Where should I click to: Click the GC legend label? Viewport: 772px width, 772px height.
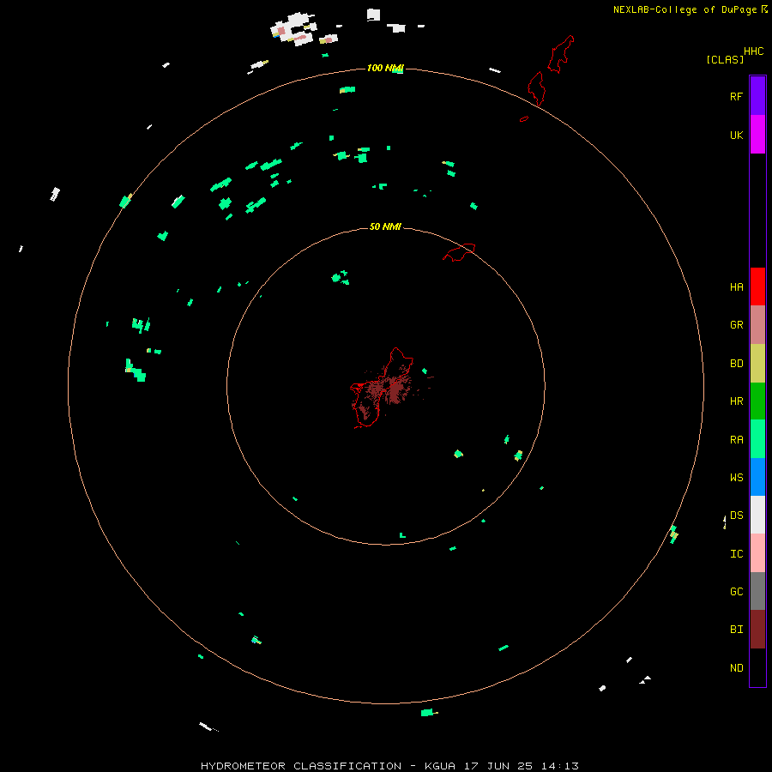tap(736, 591)
